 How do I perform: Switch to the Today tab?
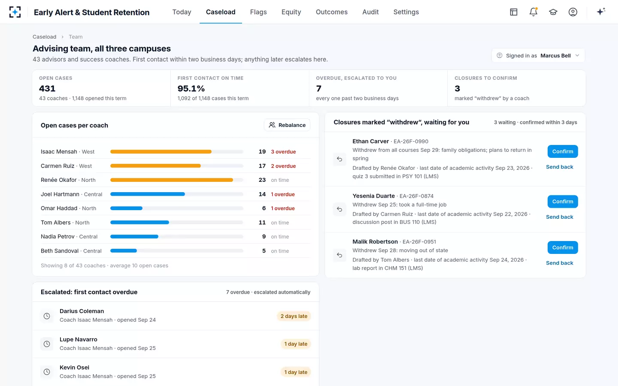pyautogui.click(x=182, y=12)
